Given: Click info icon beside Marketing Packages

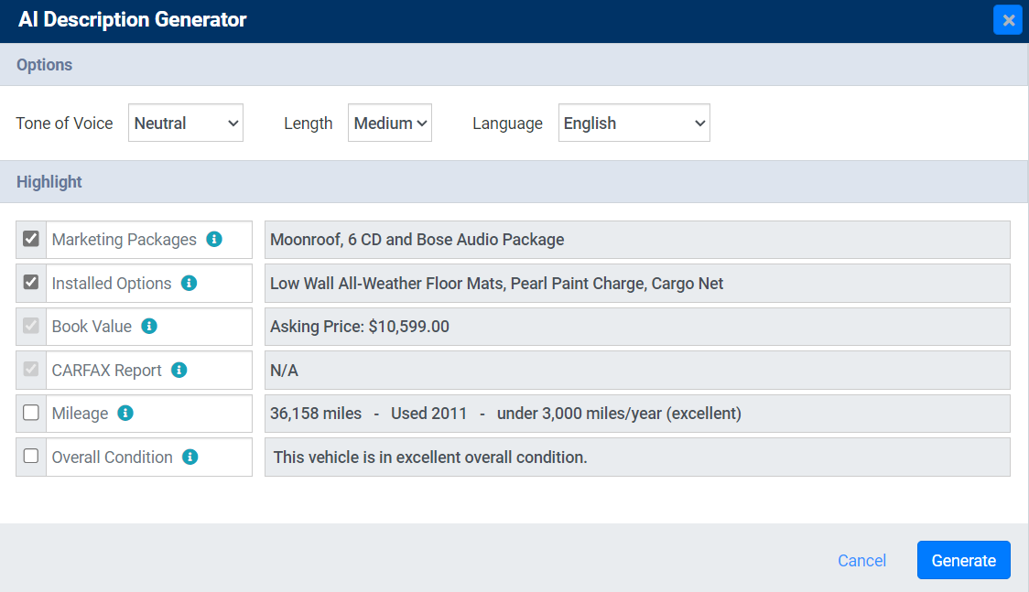Looking at the screenshot, I should click(x=214, y=240).
